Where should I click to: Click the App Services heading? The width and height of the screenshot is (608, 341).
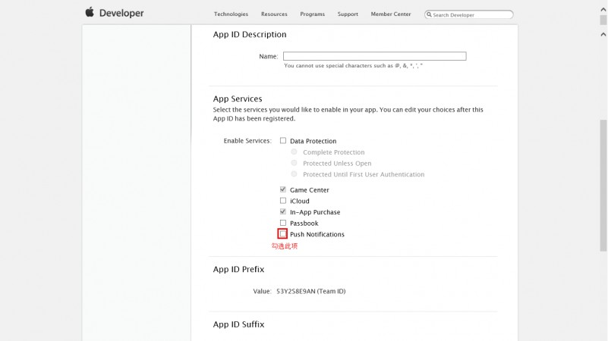[x=238, y=99]
